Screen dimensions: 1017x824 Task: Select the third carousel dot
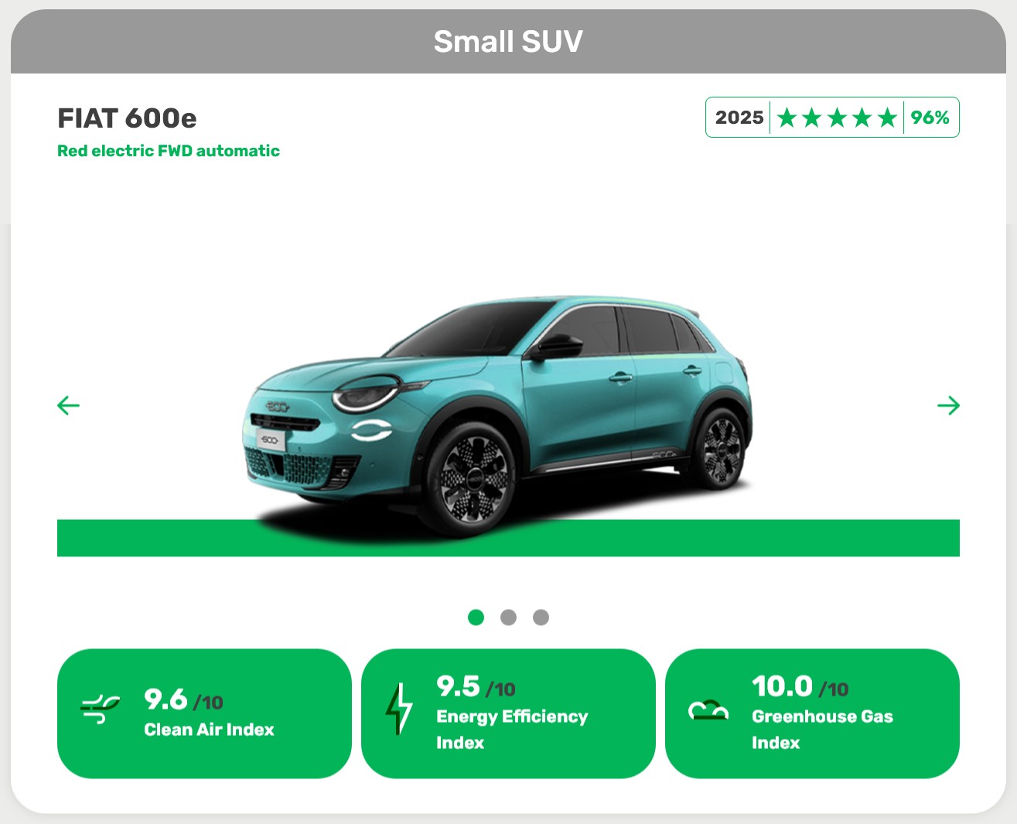coord(541,617)
